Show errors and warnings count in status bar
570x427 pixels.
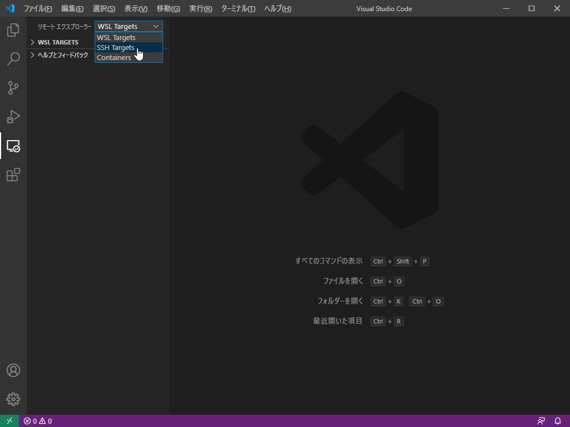38,421
